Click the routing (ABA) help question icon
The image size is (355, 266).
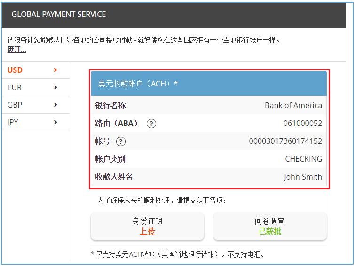point(151,124)
